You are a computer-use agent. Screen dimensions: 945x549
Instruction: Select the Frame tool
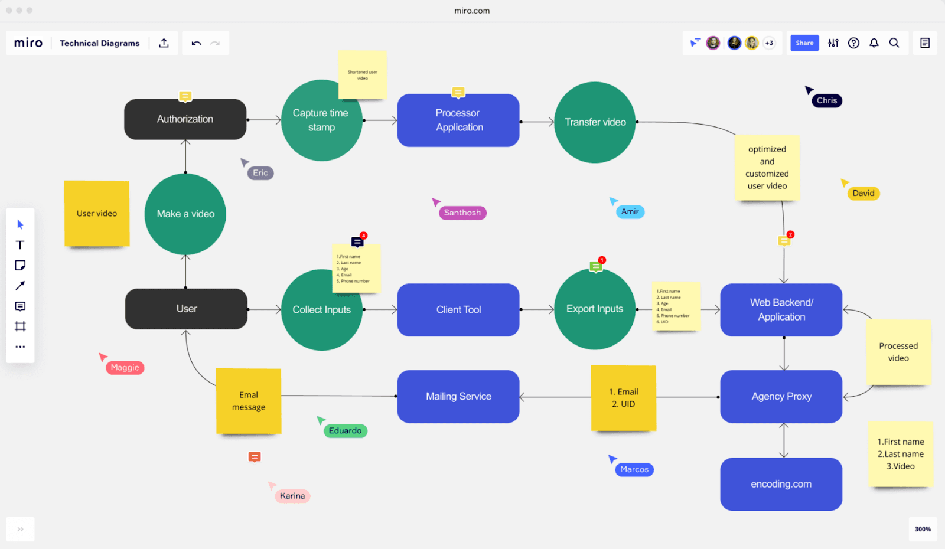click(20, 326)
